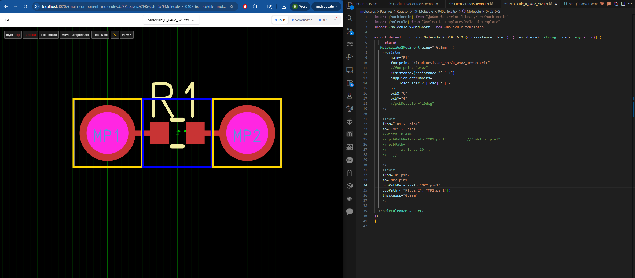Switch to the Schematic view tab

[x=302, y=20]
